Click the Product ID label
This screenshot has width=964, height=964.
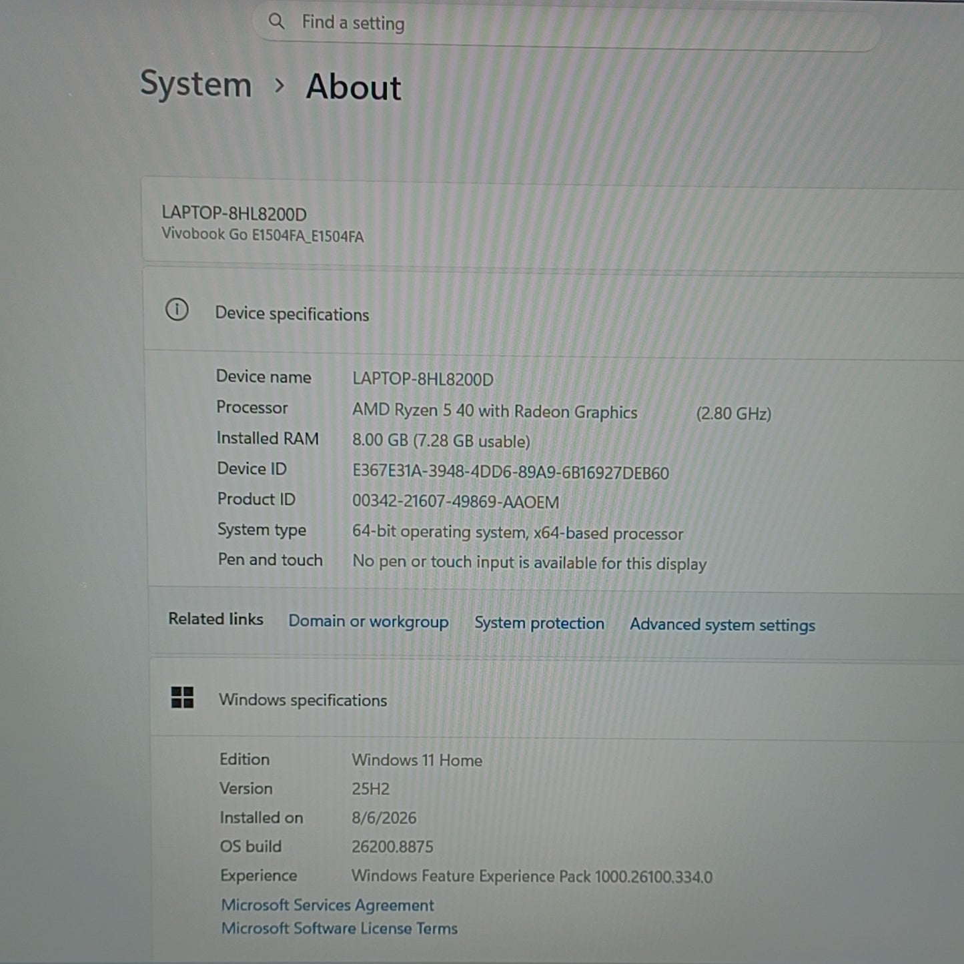[x=256, y=499]
